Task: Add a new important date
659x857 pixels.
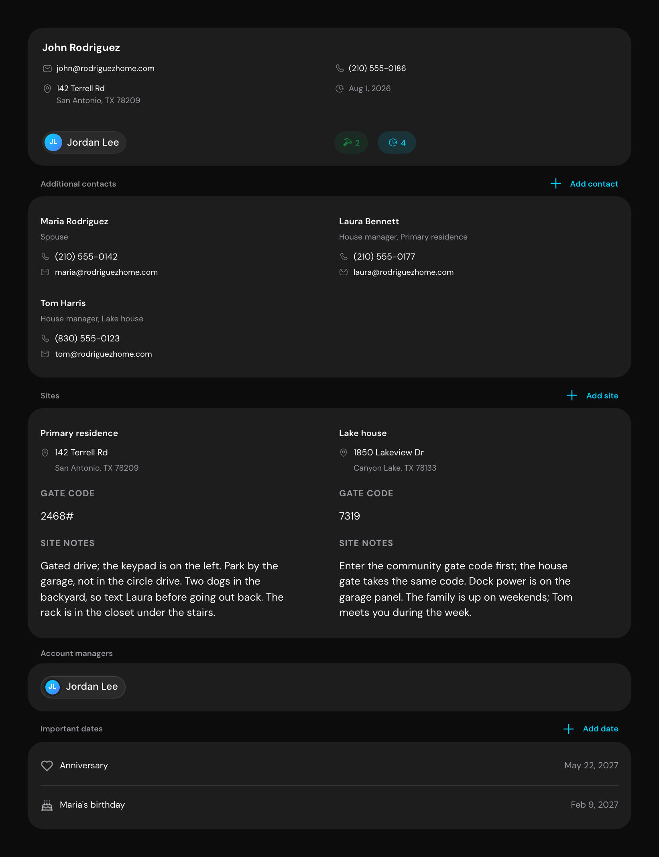Action: (591, 729)
